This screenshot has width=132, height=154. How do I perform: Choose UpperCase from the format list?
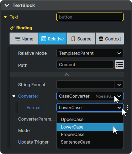coord(90,120)
